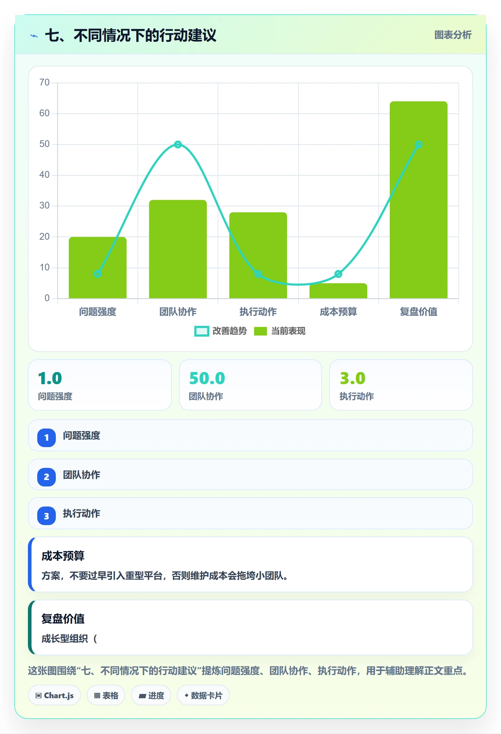Click the 复盘价值 x-axis label

(x=418, y=312)
